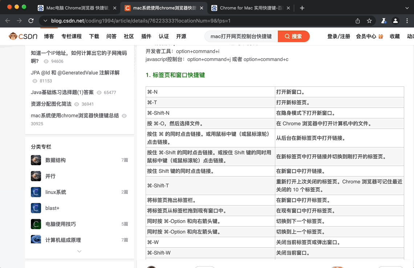Select the 切换到下一个标签页。 cell

coord(339,221)
